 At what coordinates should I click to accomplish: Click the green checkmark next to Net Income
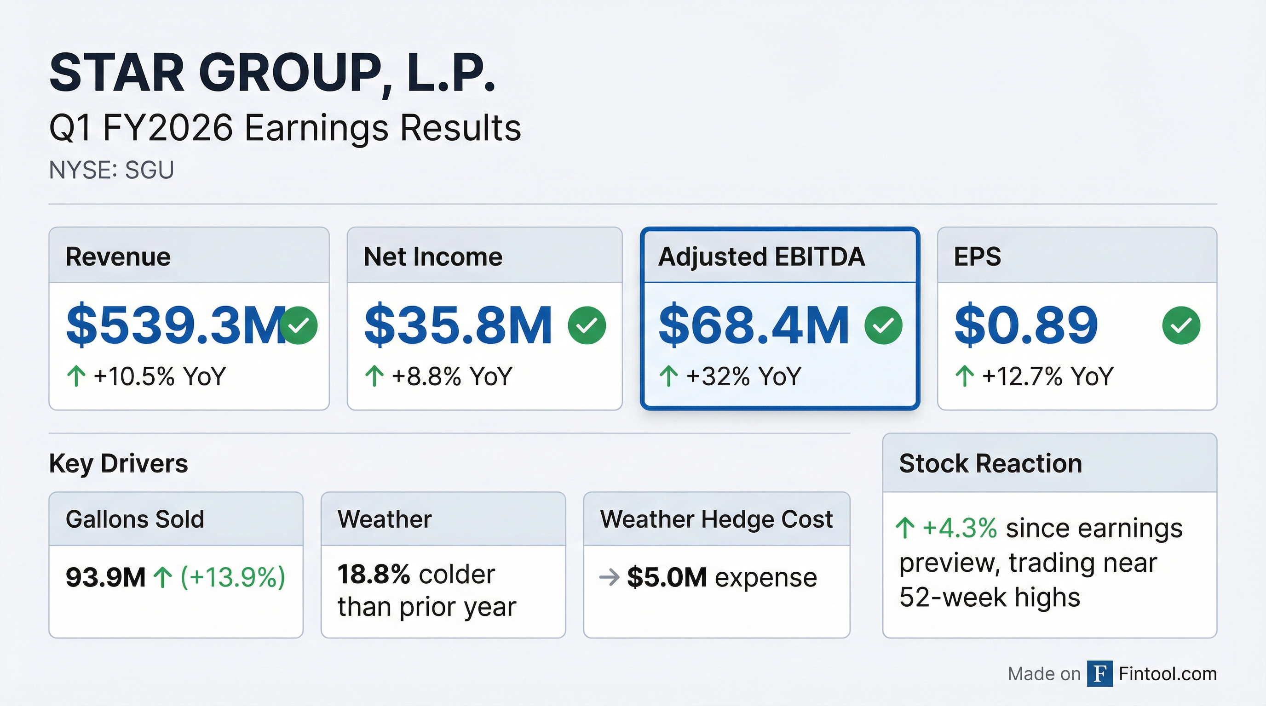tap(587, 325)
